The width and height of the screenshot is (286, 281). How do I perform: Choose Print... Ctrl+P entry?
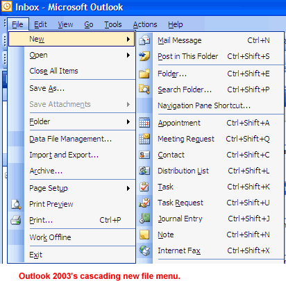(x=71, y=220)
